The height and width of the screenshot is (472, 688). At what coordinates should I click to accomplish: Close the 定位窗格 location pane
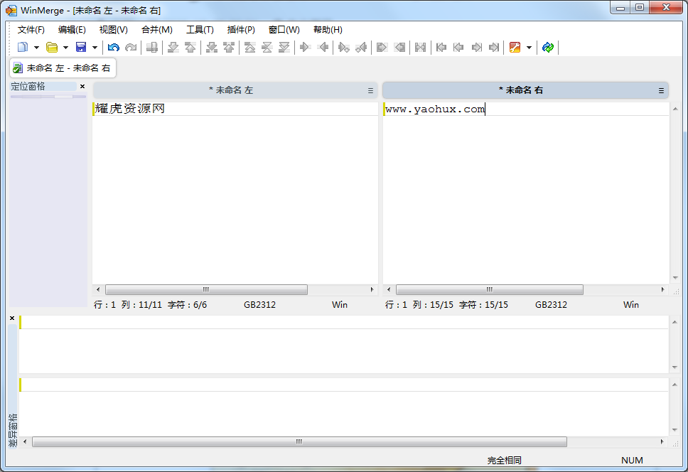coord(82,87)
